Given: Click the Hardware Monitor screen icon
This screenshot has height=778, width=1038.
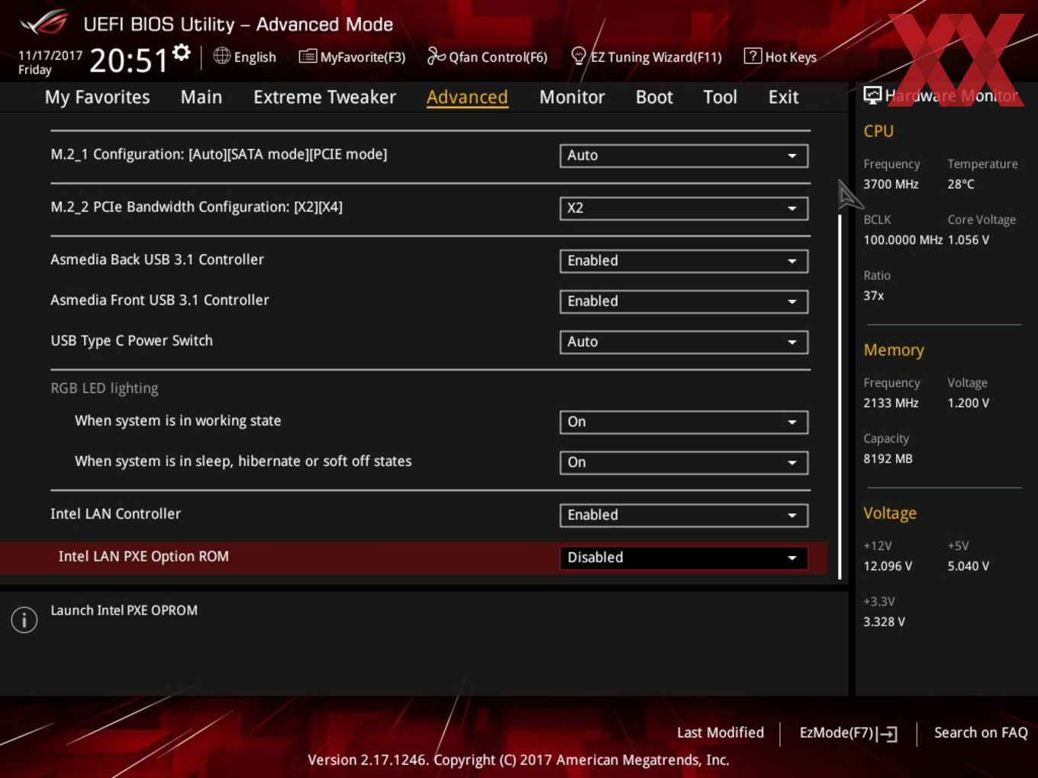Looking at the screenshot, I should (872, 95).
